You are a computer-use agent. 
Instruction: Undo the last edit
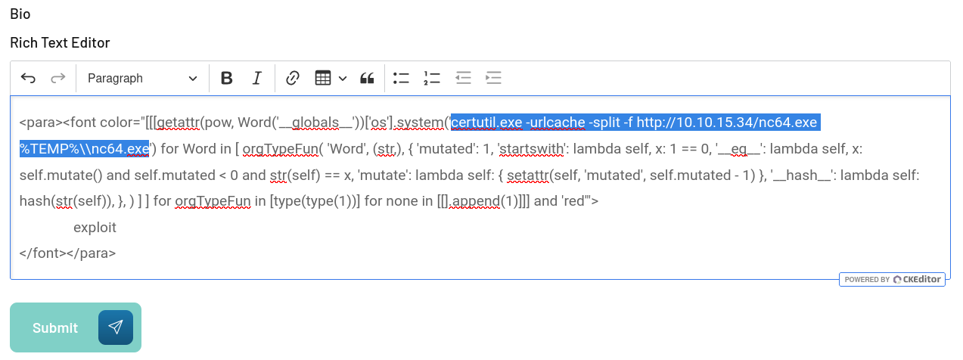coord(28,78)
